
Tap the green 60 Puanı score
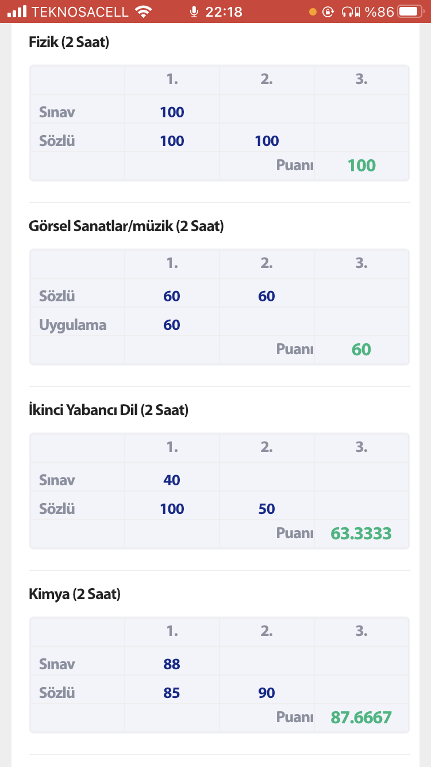coord(361,350)
